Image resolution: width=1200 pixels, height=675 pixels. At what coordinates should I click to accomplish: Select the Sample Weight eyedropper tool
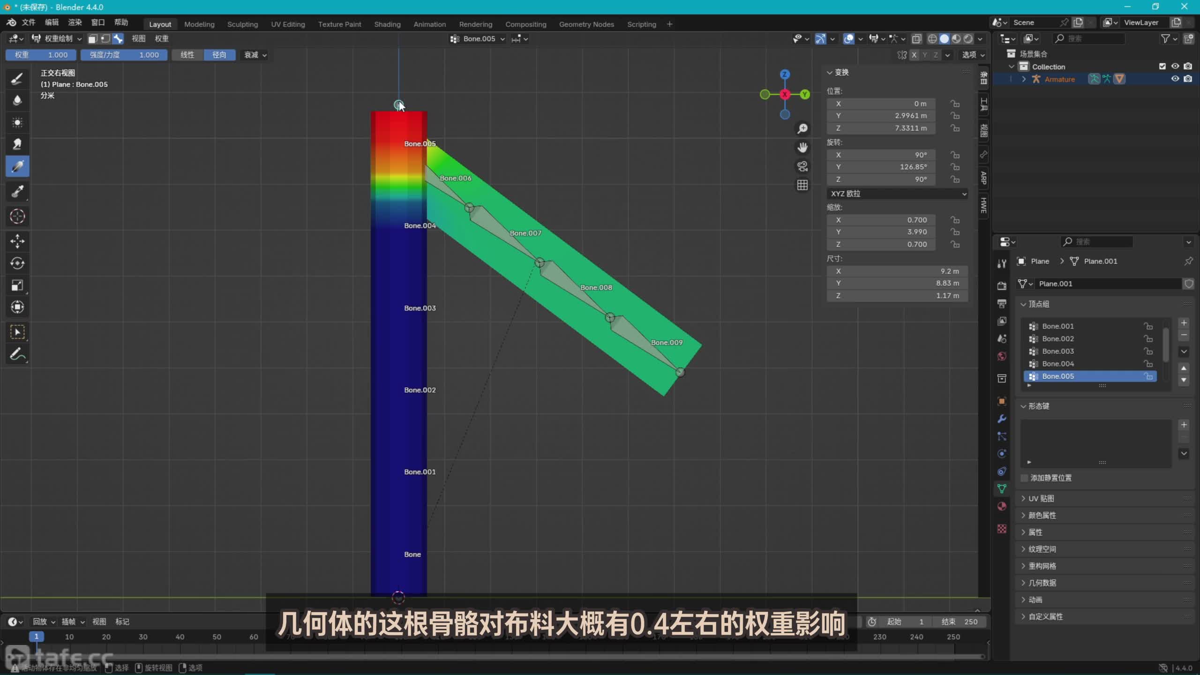[17, 191]
